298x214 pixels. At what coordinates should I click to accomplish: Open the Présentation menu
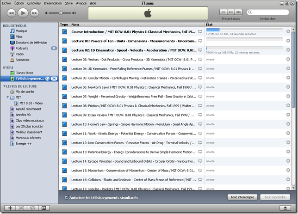(x=53, y=3)
